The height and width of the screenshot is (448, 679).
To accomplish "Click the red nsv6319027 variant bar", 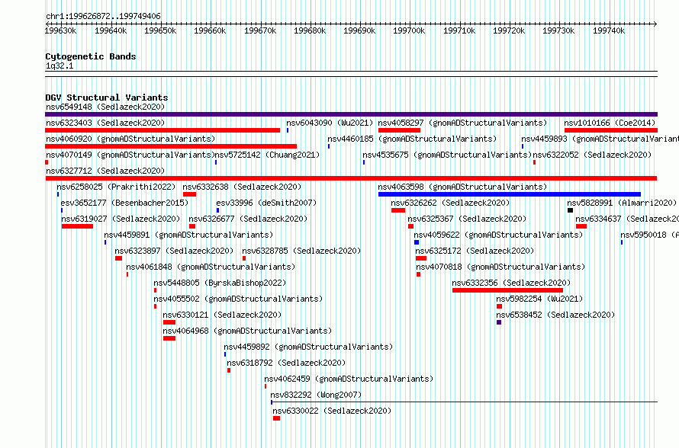I will tap(78, 226).
